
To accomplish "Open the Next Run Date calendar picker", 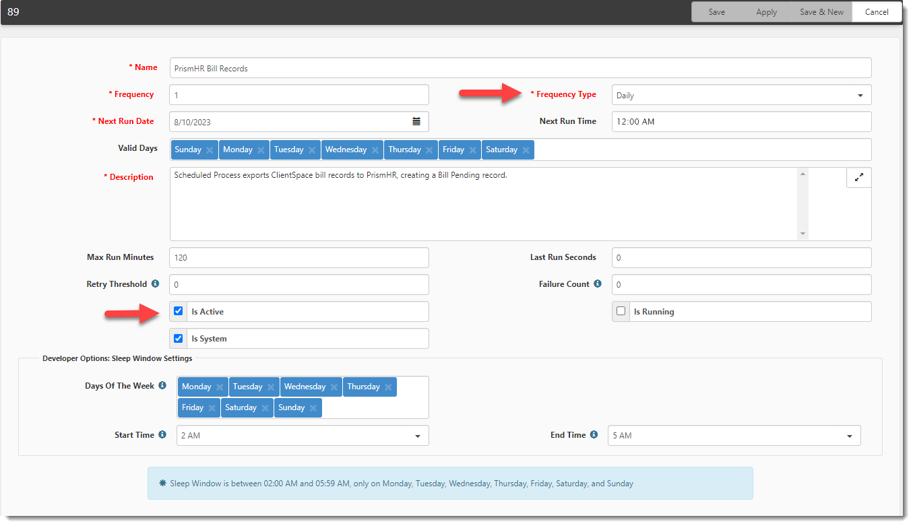I will point(416,122).
